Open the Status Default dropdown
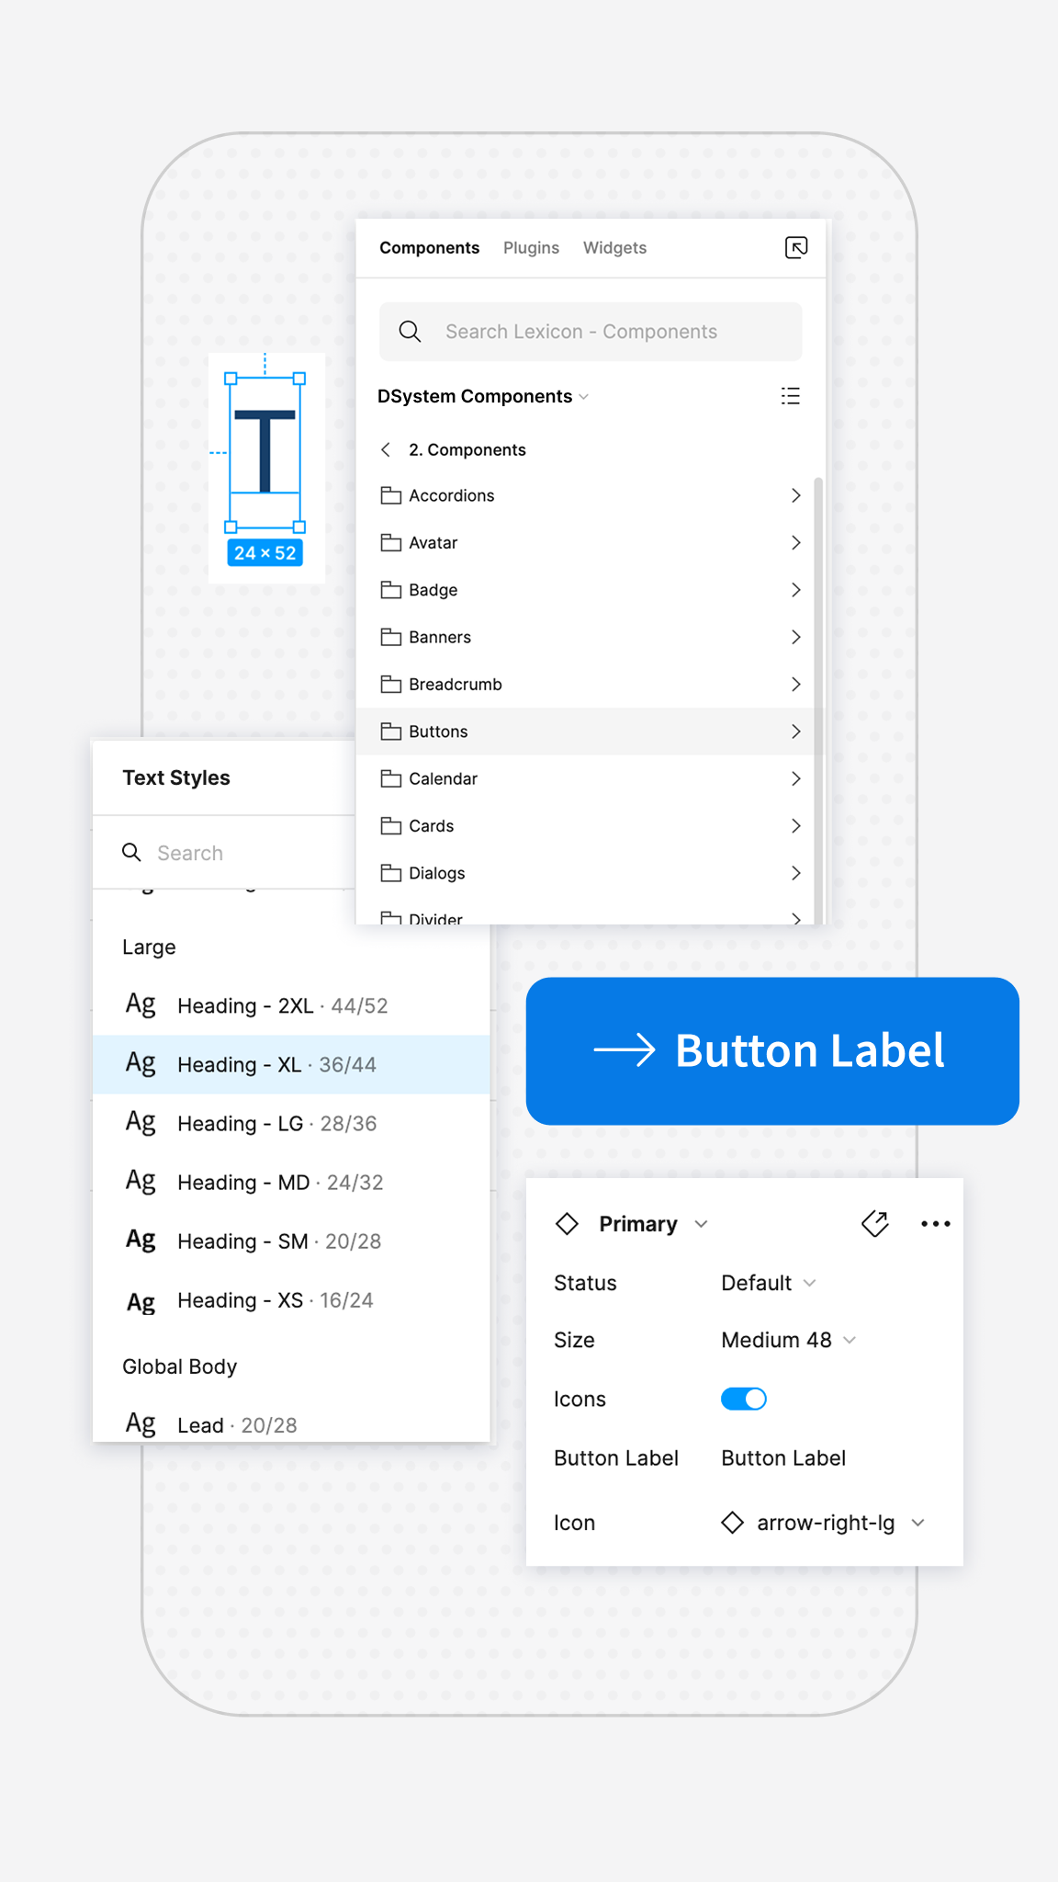1058x1882 pixels. (x=768, y=1283)
